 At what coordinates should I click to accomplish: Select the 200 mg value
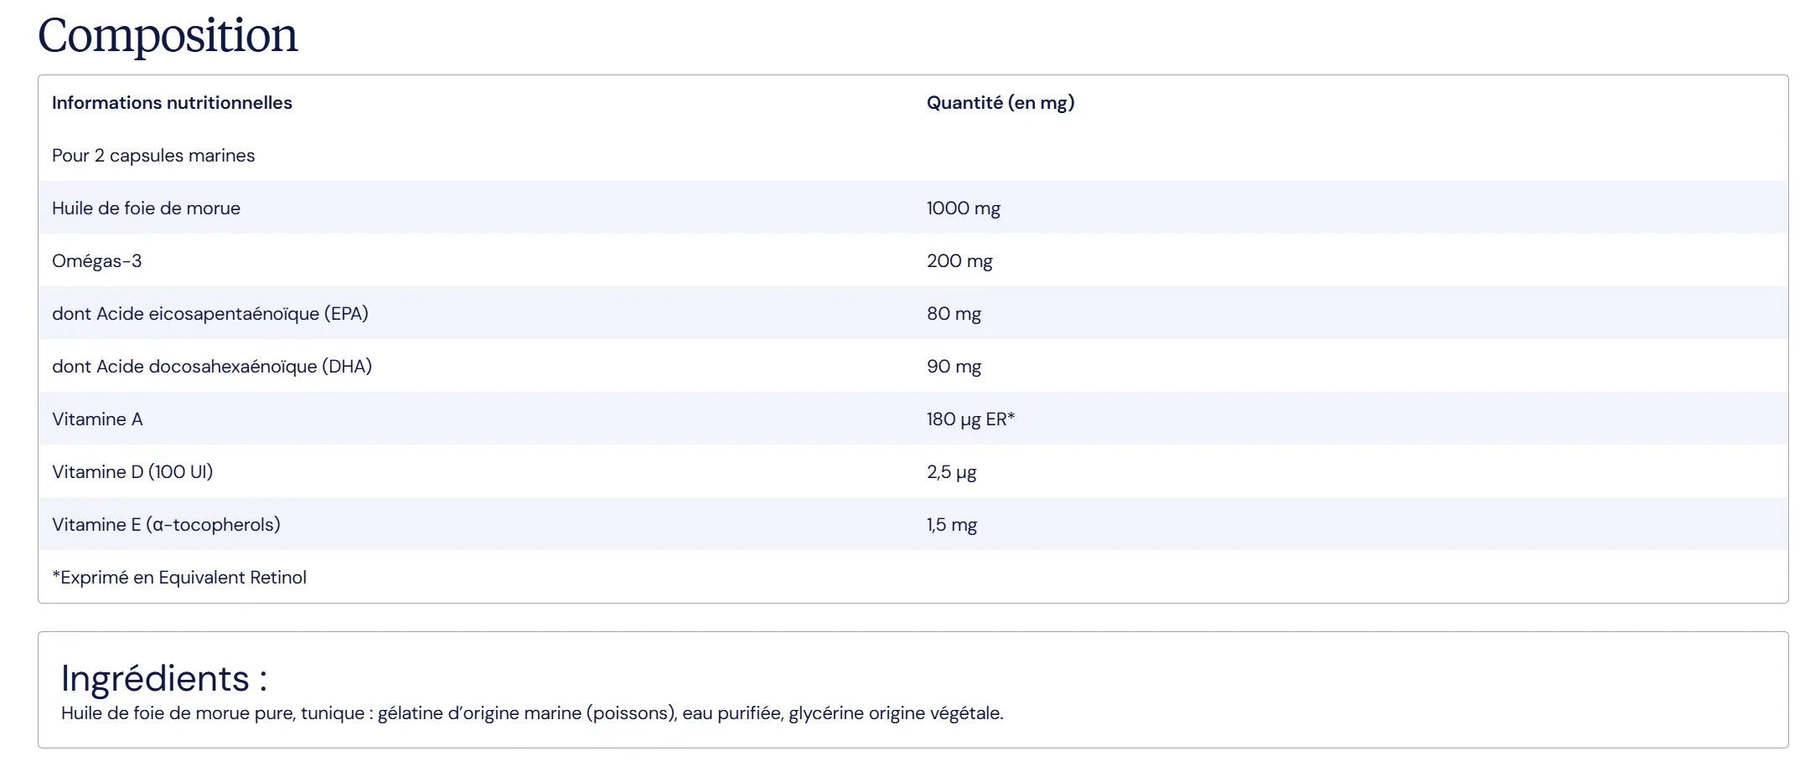point(959,261)
